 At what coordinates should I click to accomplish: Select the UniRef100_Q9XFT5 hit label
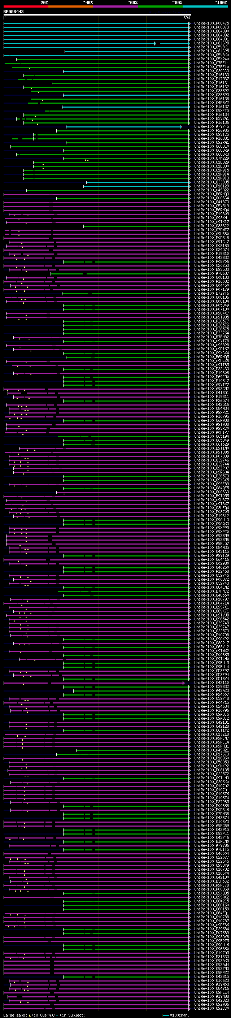pyautogui.click(x=211, y=111)
